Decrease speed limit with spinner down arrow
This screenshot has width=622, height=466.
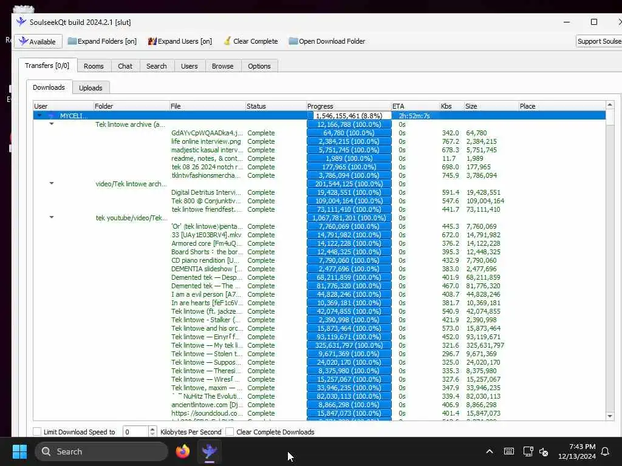pos(152,434)
